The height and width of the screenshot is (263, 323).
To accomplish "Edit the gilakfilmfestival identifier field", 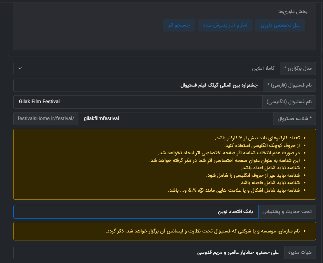I will (175, 118).
